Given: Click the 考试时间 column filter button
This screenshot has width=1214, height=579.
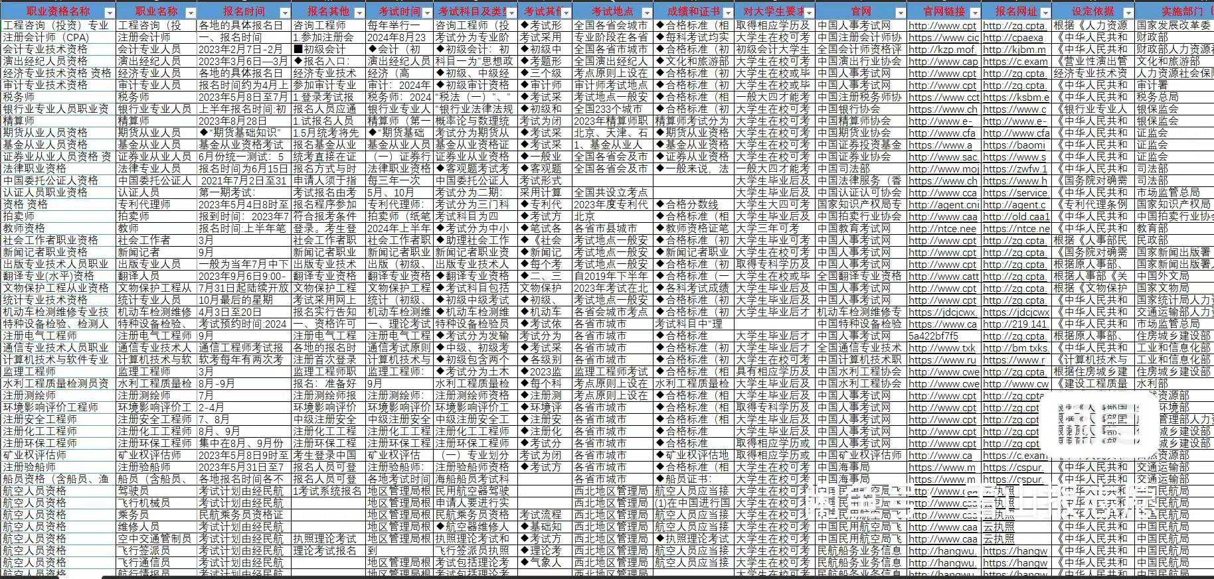Looking at the screenshot, I should (x=427, y=13).
